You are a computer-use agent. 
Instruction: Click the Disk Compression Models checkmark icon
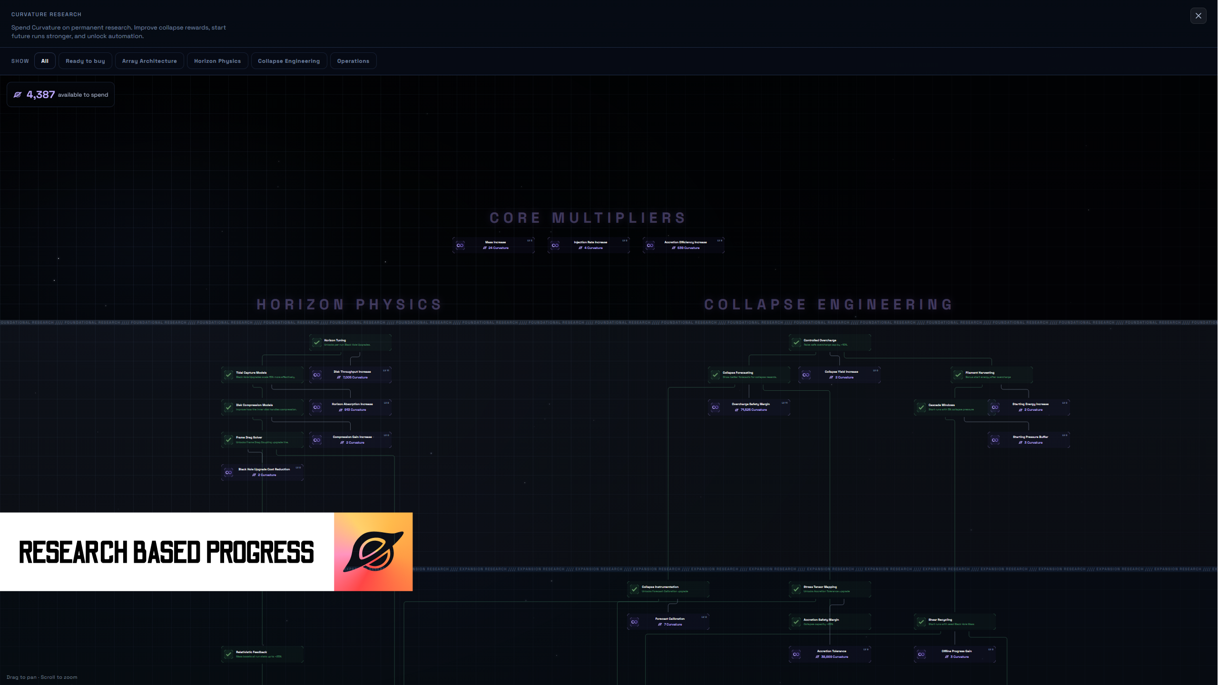point(229,407)
